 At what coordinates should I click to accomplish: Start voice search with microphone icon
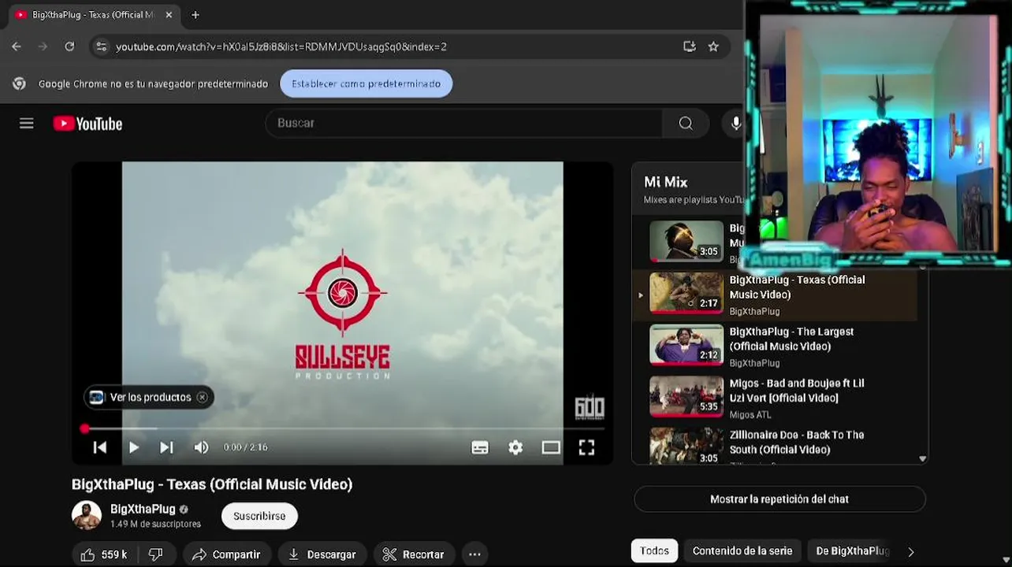tap(735, 123)
